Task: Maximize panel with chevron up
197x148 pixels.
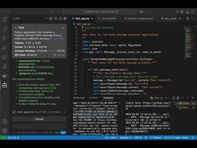Action: 188,98
